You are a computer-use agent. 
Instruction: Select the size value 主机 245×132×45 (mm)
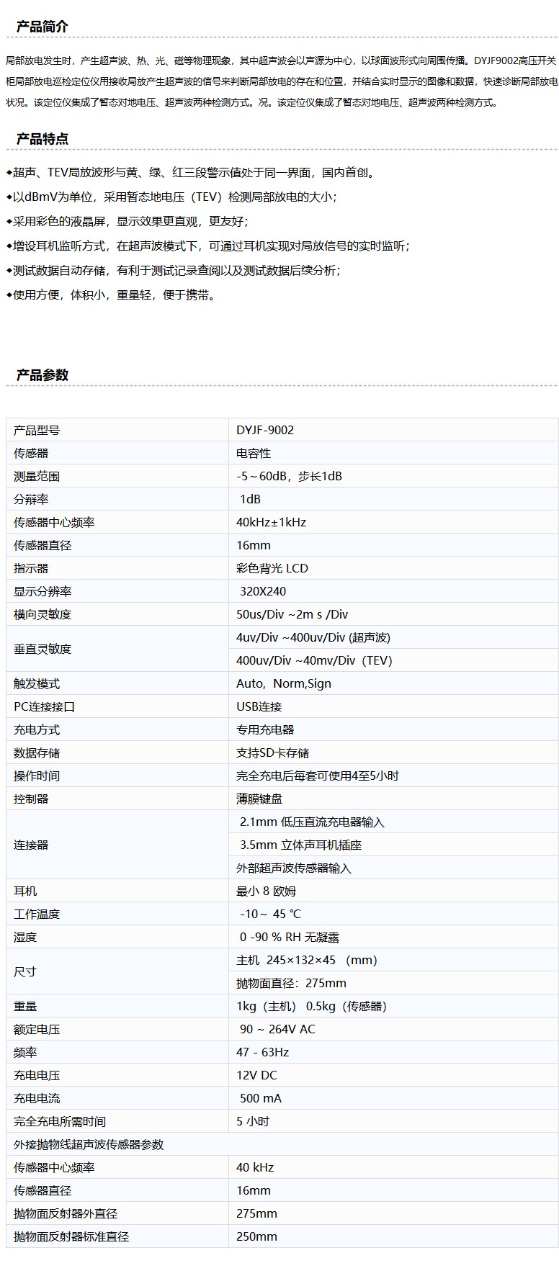tap(307, 960)
